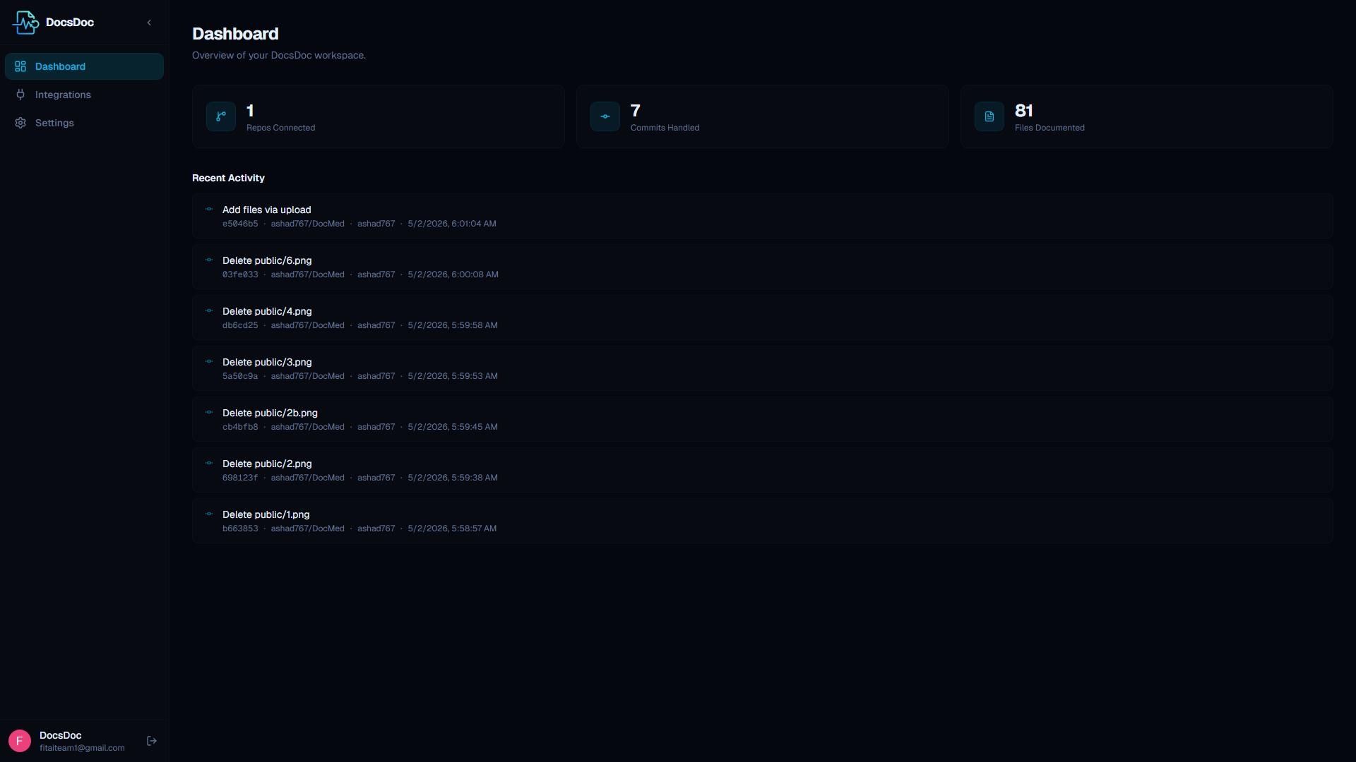The height and width of the screenshot is (762, 1356).
Task: Collapse the sidebar with the chevron arrow
Action: pos(149,23)
